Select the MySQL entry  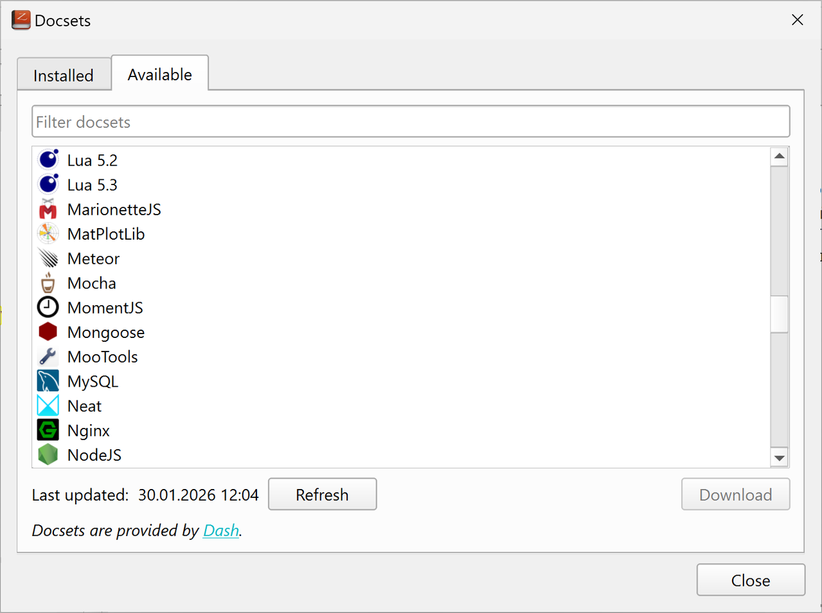click(401, 381)
